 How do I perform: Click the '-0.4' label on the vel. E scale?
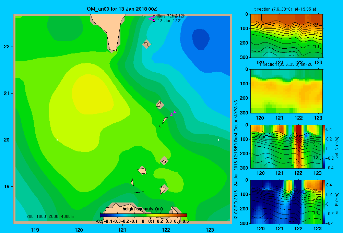(x=329, y=223)
